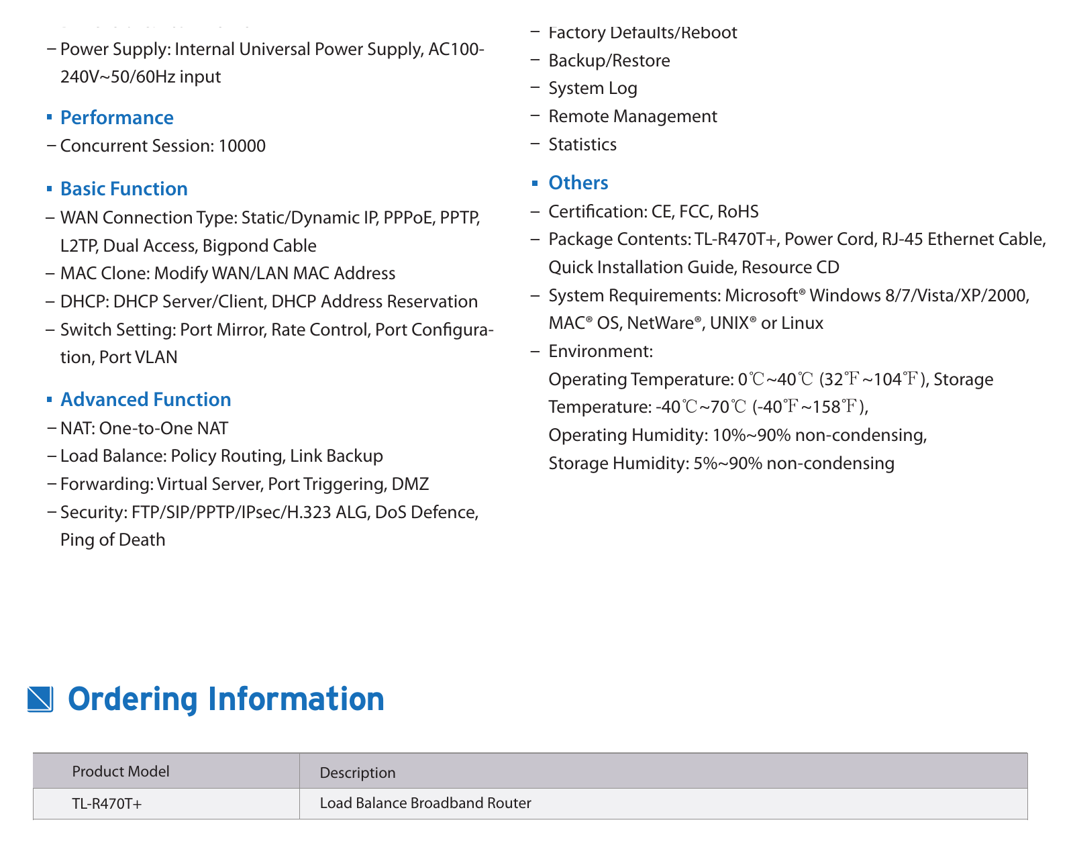Click the Statistics list item
The image size is (1073, 847).
(x=582, y=144)
